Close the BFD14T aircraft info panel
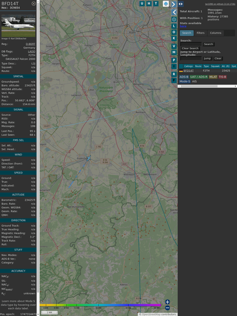 pyautogui.click(x=34, y=3)
